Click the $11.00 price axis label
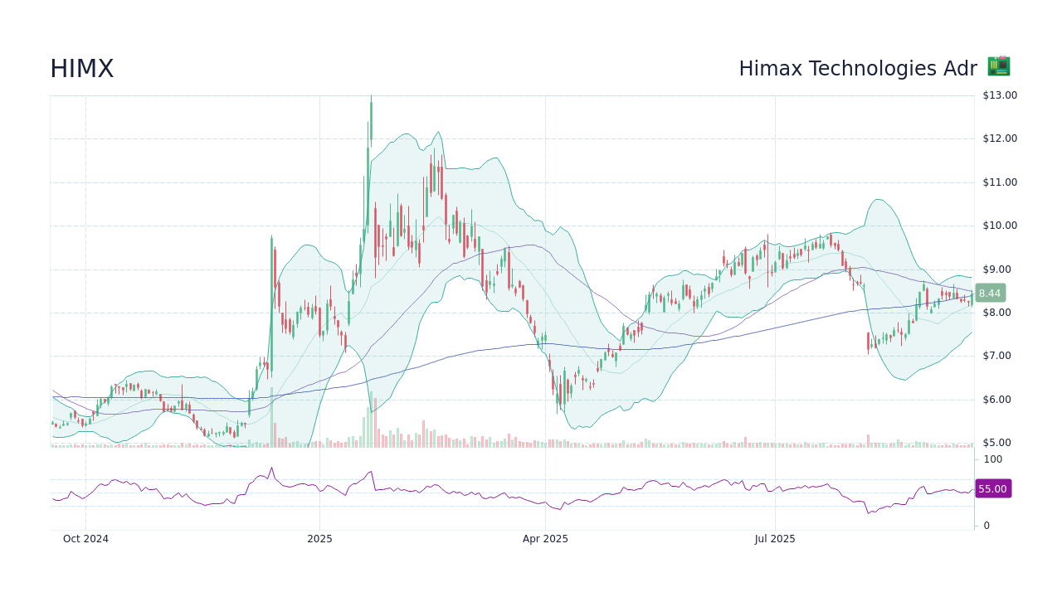The width and height of the screenshot is (1062, 597). [1000, 182]
